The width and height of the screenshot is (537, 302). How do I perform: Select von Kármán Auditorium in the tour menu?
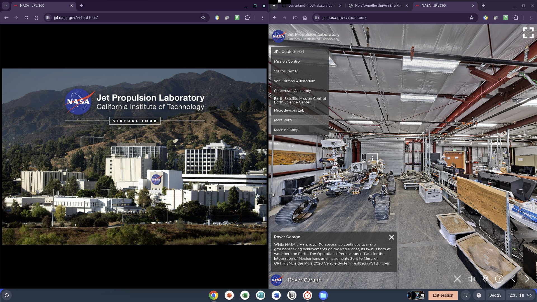coord(300,81)
